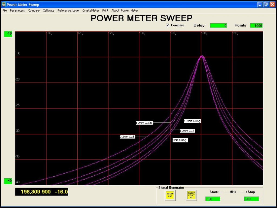Click the POWER METER SWEEP heading
Screen dimensions: 277x208
pos(141,18)
